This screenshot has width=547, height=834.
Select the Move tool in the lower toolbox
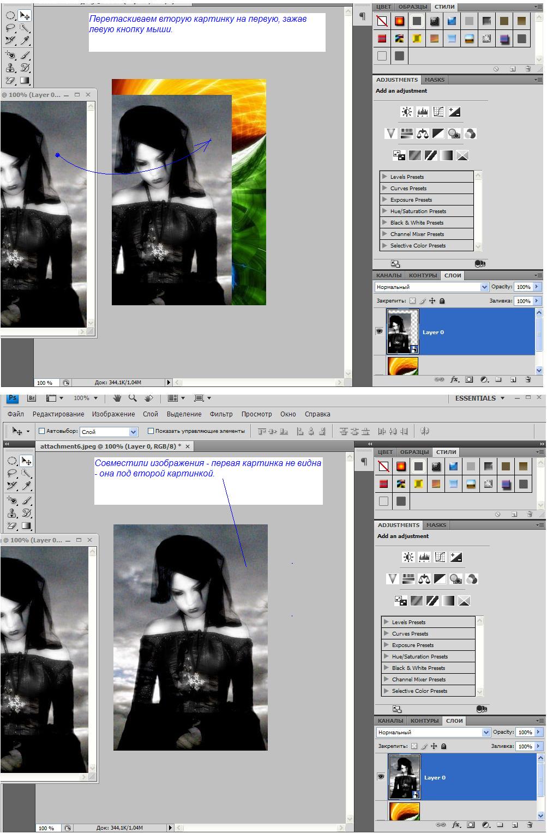[x=25, y=461]
